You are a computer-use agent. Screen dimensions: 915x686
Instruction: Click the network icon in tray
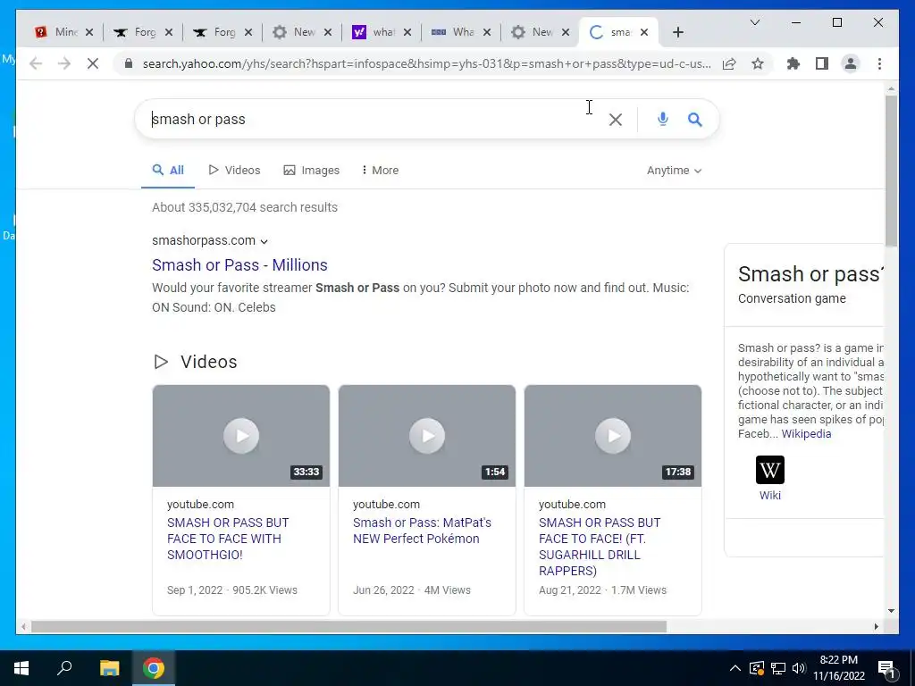[778, 668]
